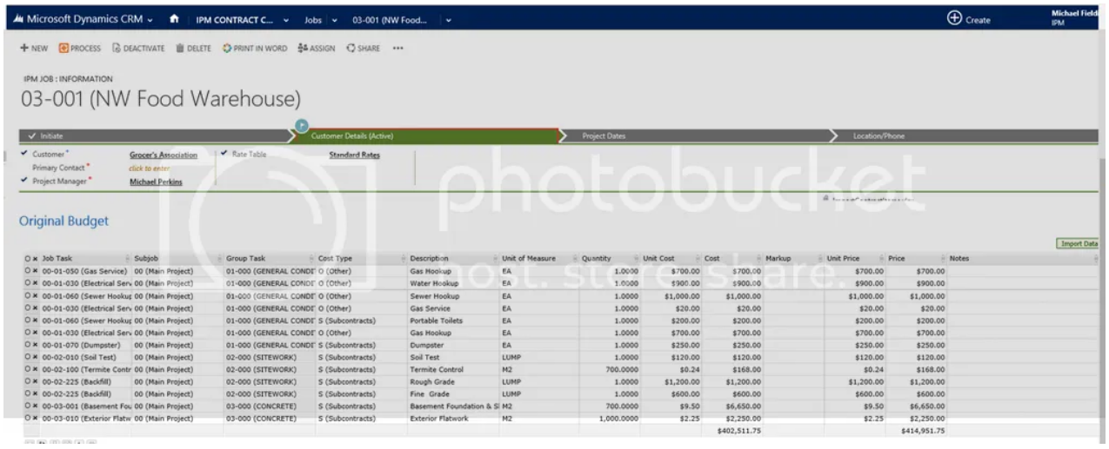This screenshot has width=1109, height=449.
Task: Delete the Water Hookup budget row
Action: click(36, 283)
